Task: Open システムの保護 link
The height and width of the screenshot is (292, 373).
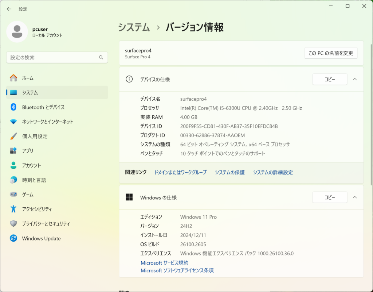Action: click(229, 172)
